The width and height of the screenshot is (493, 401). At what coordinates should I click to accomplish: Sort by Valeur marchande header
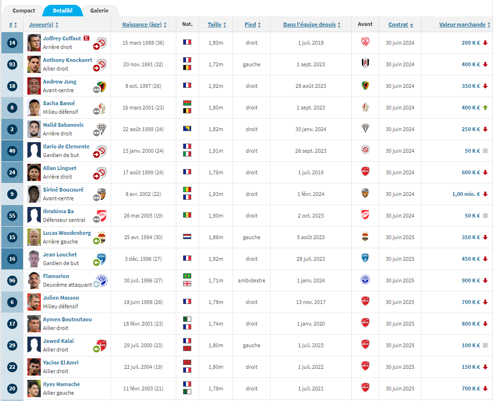click(464, 24)
